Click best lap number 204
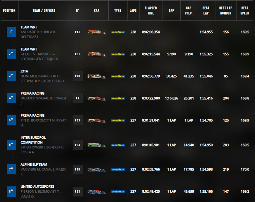Screen dimensions: 255x202 pyautogui.click(x=226, y=98)
